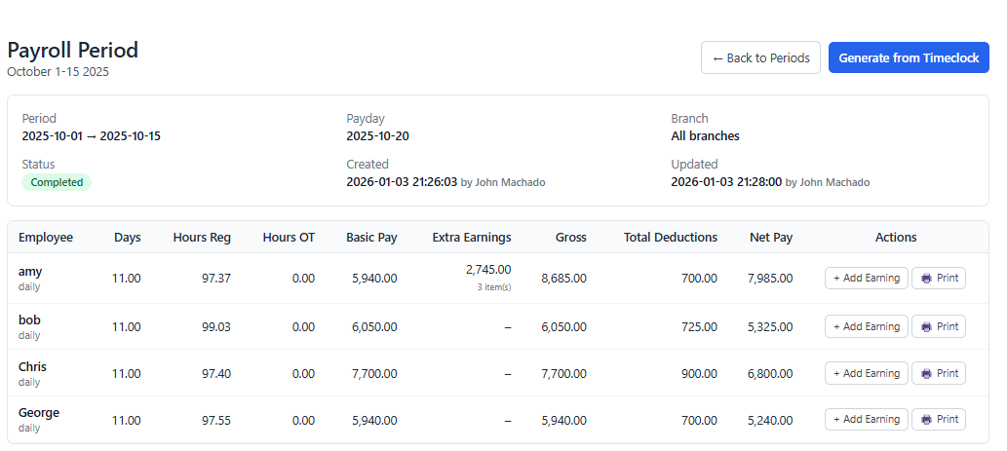Viewport: 1007px width, 451px height.
Task: Open Add Earning for George
Action: 866,419
